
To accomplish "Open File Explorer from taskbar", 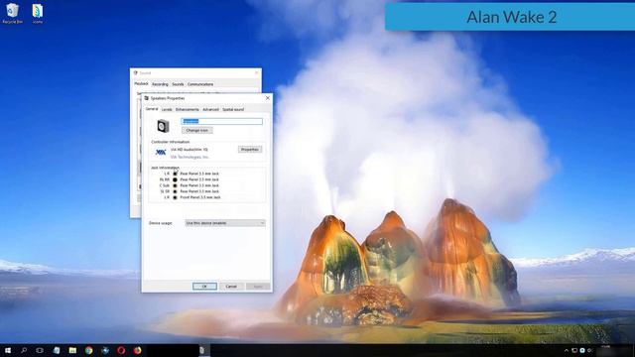I will coord(72,350).
